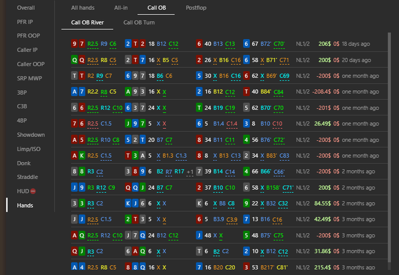Select Showdown in the sidebar

31,135
